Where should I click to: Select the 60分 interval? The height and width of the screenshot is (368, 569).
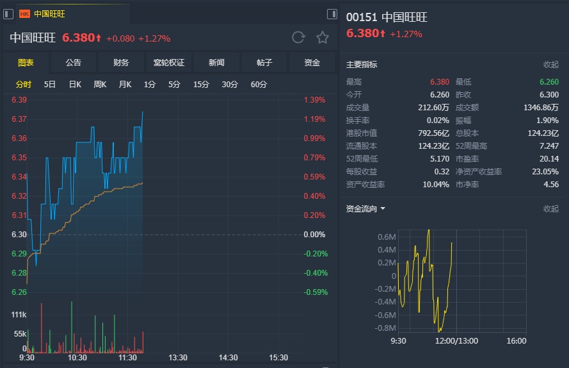(x=259, y=85)
